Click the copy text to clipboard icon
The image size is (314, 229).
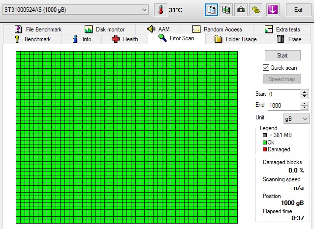tap(211, 10)
